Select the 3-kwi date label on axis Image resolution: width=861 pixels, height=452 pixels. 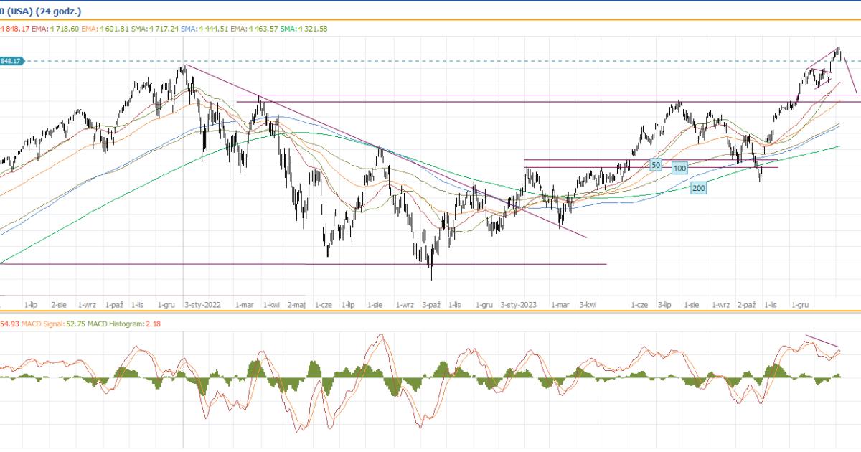click(x=588, y=305)
